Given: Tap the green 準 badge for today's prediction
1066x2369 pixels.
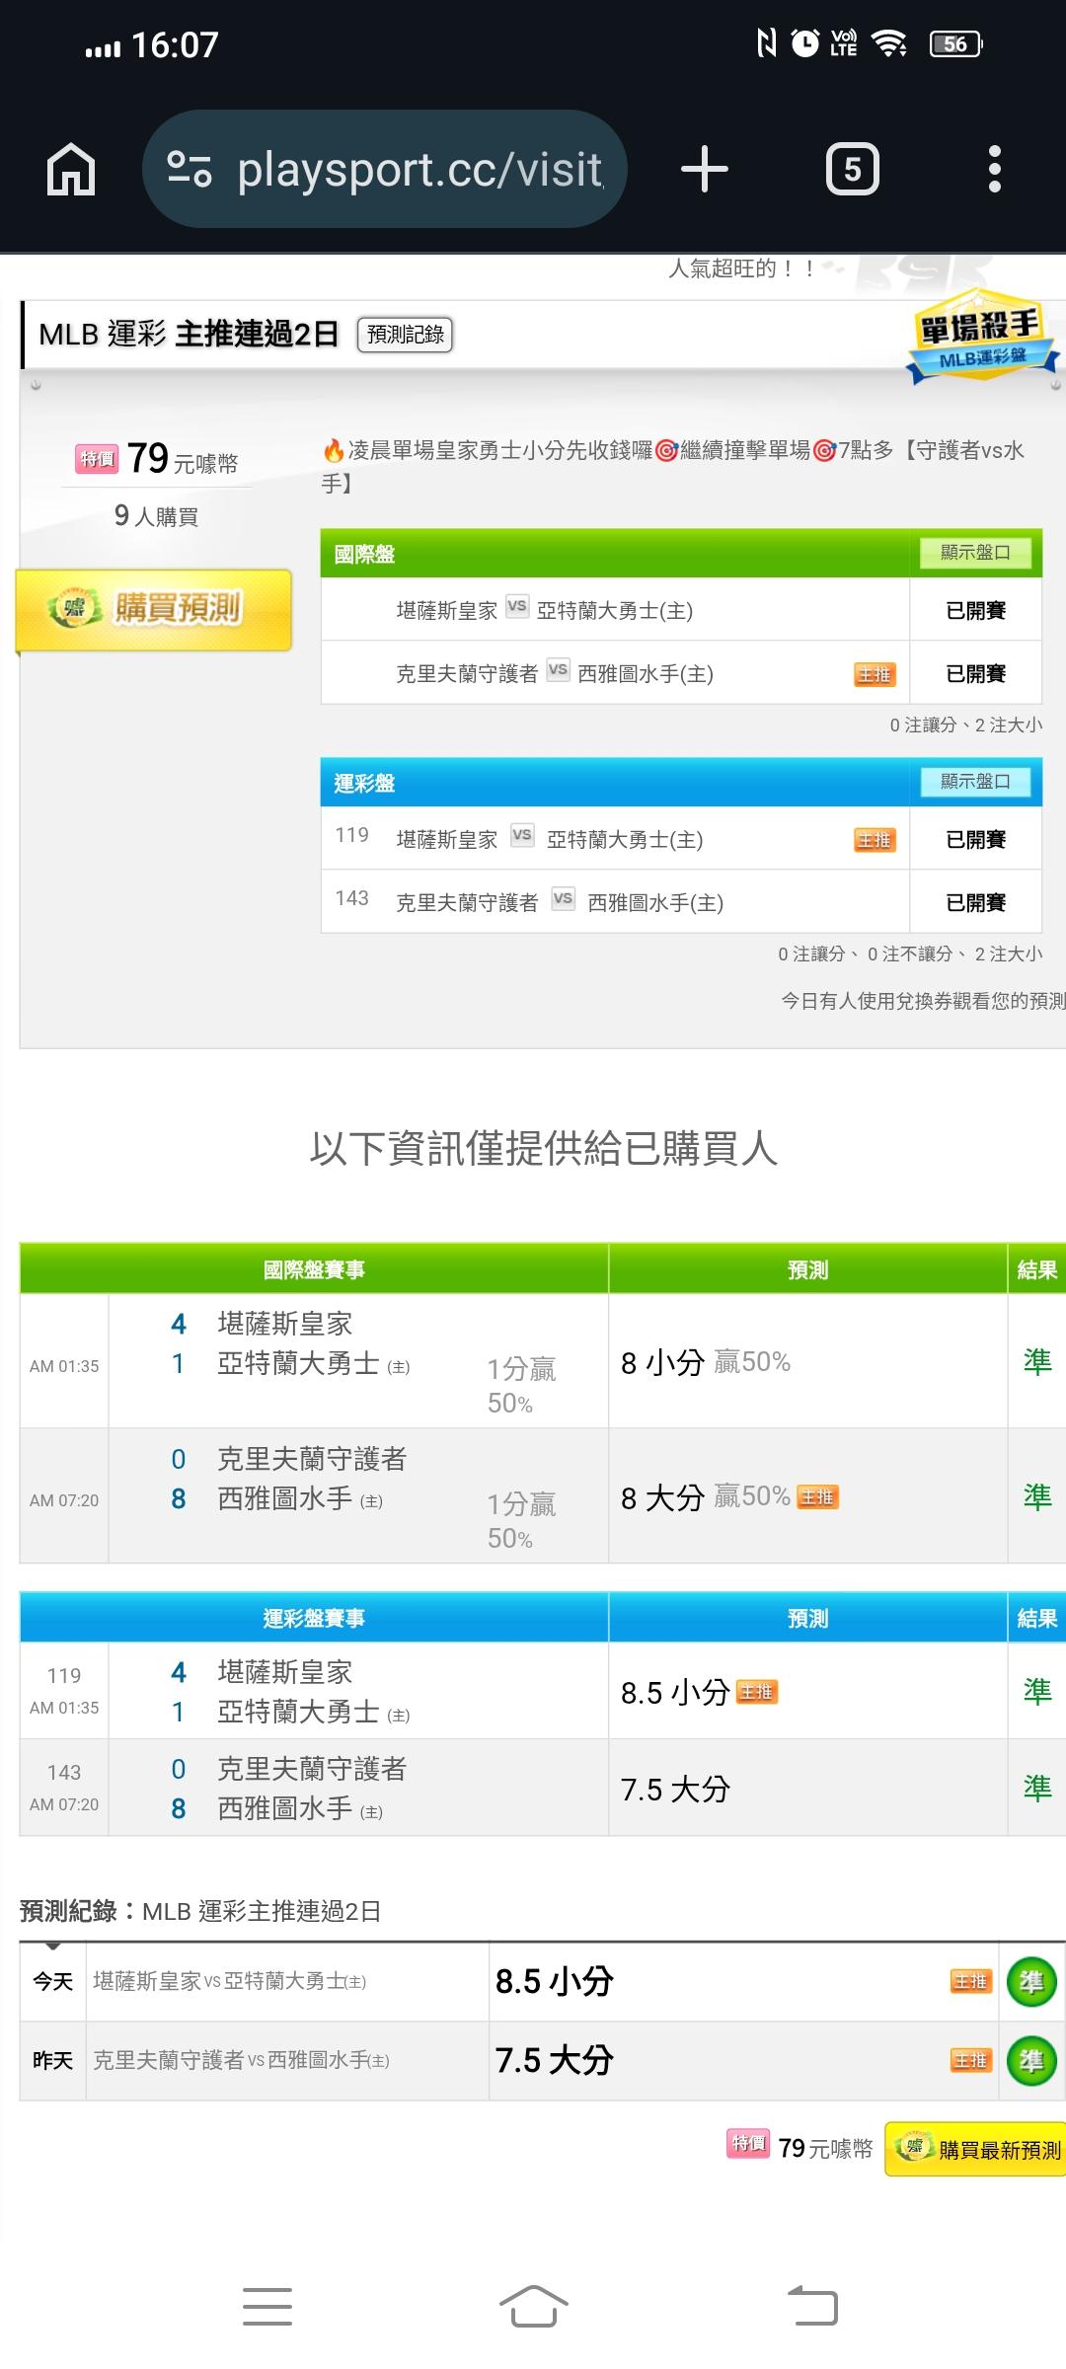Looking at the screenshot, I should coord(1031,1981).
